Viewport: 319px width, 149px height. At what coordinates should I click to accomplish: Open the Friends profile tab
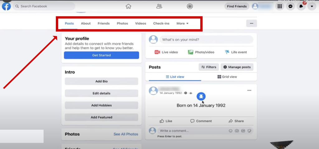(103, 23)
